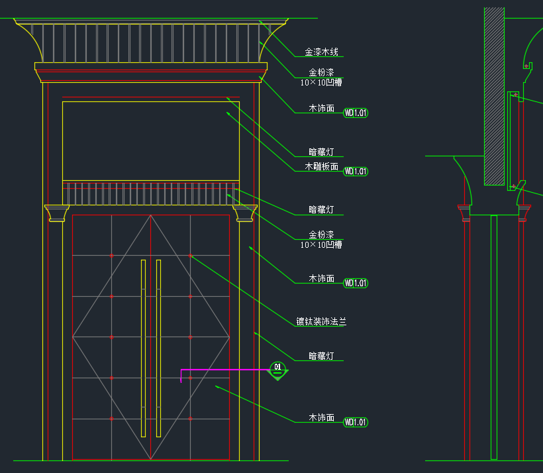Screen dimensions: 543x473
Task: Select the 10×10凹槽 text above the first 木饰面
Action: [321, 82]
